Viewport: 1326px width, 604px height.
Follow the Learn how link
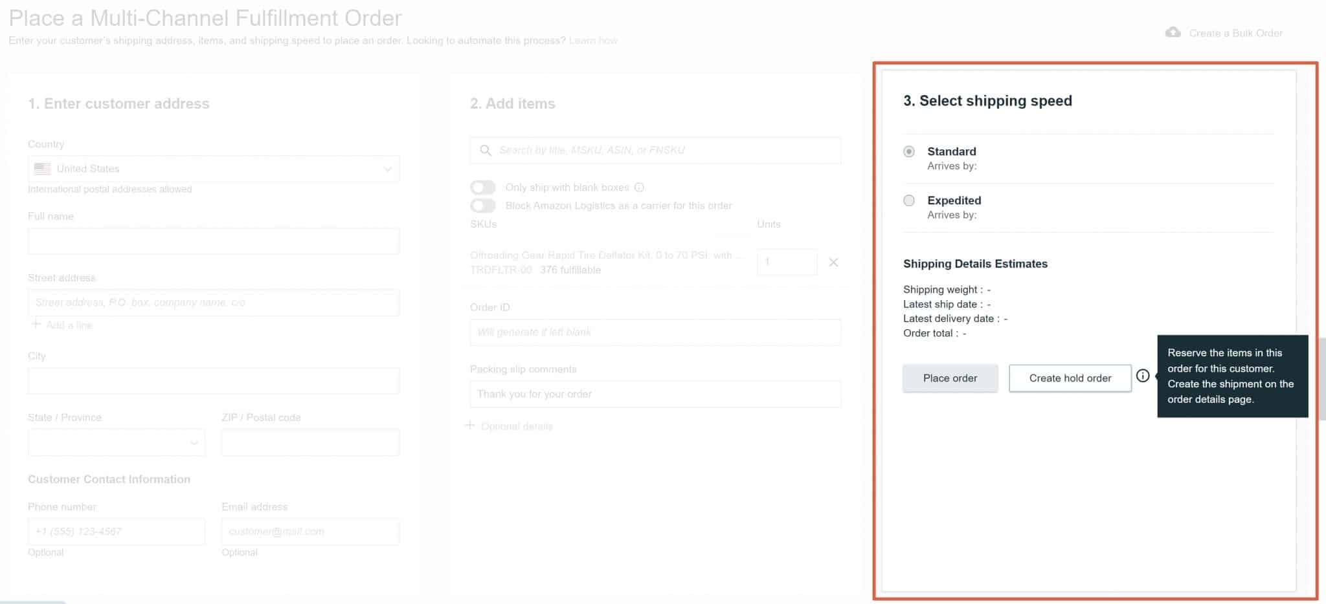pos(593,41)
